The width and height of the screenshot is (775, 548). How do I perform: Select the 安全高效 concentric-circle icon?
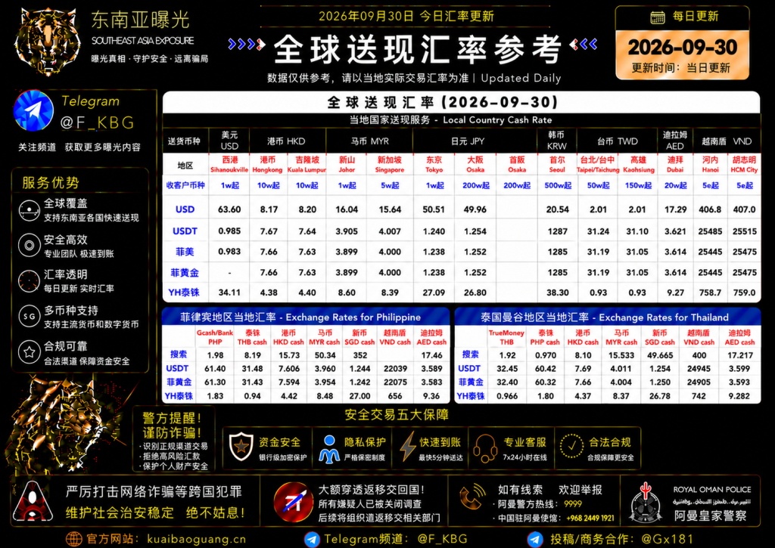point(30,246)
